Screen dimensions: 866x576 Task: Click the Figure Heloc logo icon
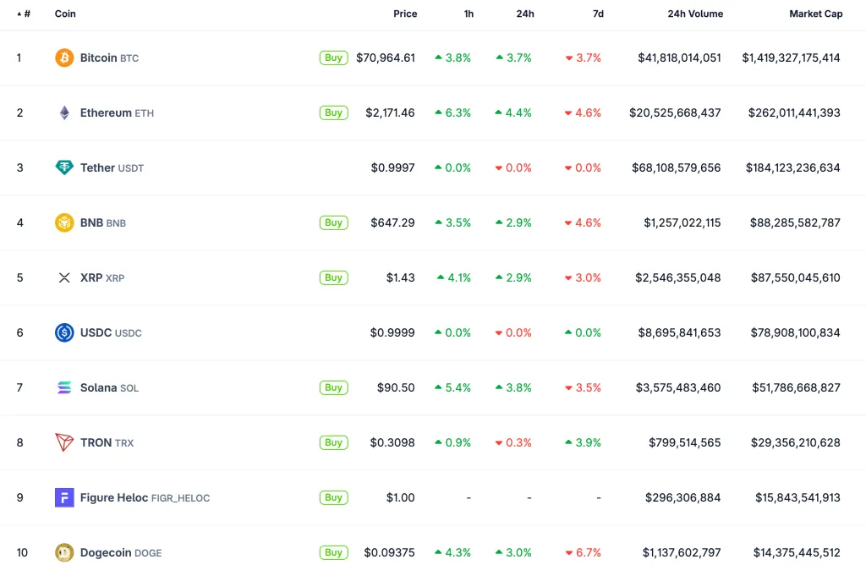point(64,497)
